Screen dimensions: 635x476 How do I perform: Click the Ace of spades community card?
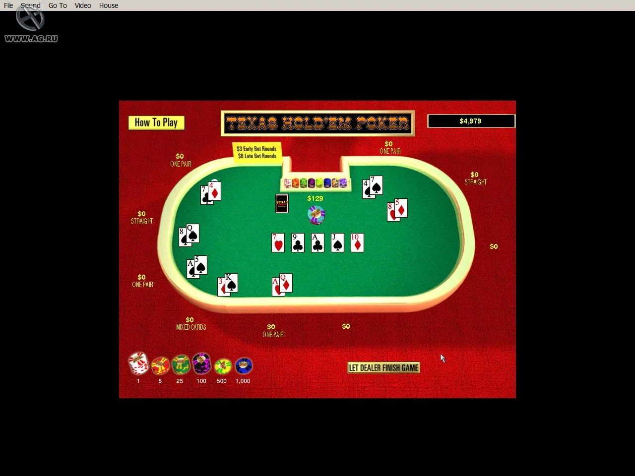pyautogui.click(x=317, y=242)
